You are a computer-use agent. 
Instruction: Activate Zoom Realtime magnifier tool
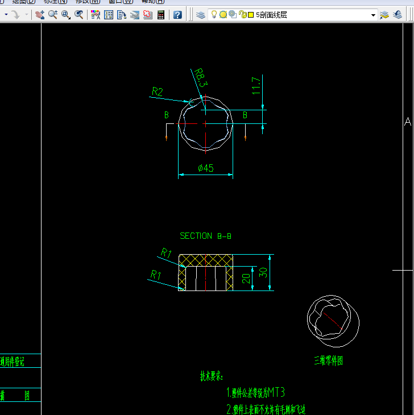point(53,15)
